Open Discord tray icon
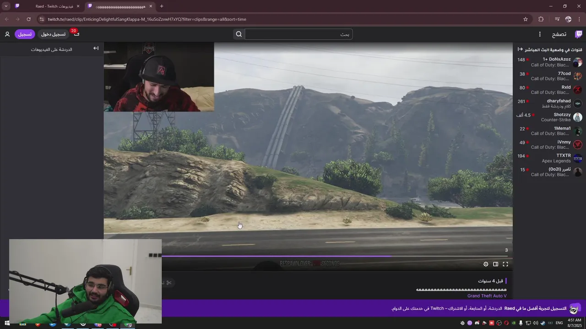Viewport: 586px width, 329px height. pos(477,323)
